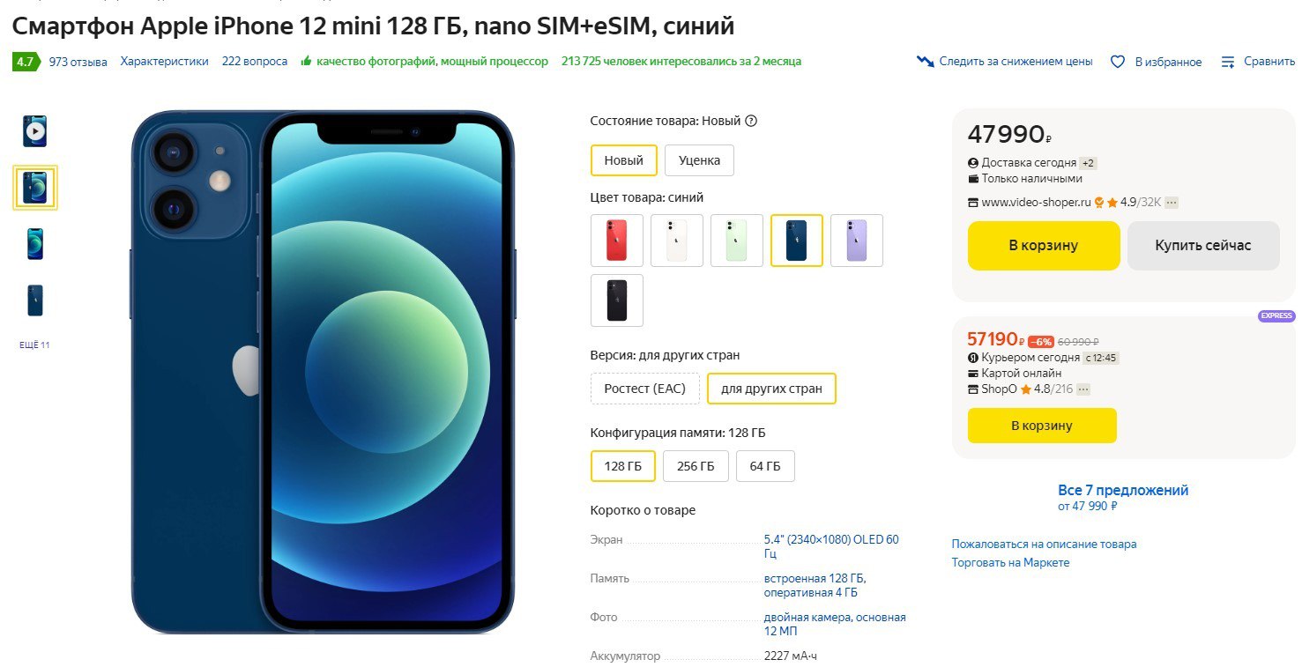Select the red color swatch
Image resolution: width=1302 pixels, height=667 pixels.
point(616,241)
